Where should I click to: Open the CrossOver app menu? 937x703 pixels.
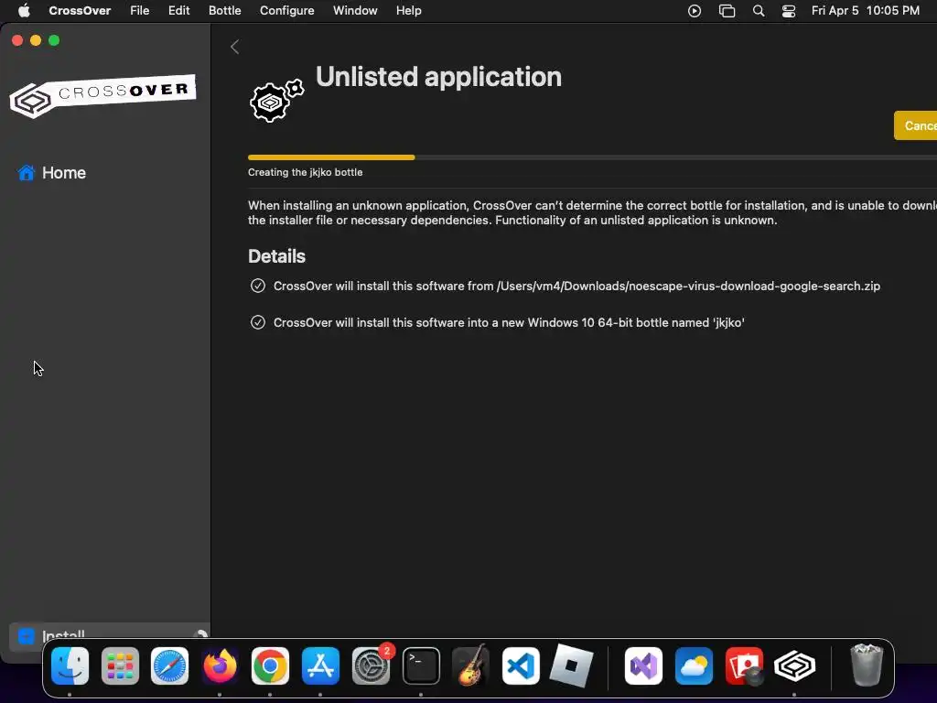click(x=80, y=11)
